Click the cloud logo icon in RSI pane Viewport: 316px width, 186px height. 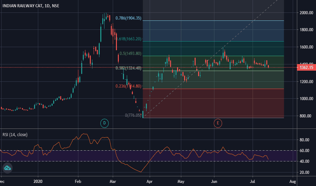[x=7, y=168]
